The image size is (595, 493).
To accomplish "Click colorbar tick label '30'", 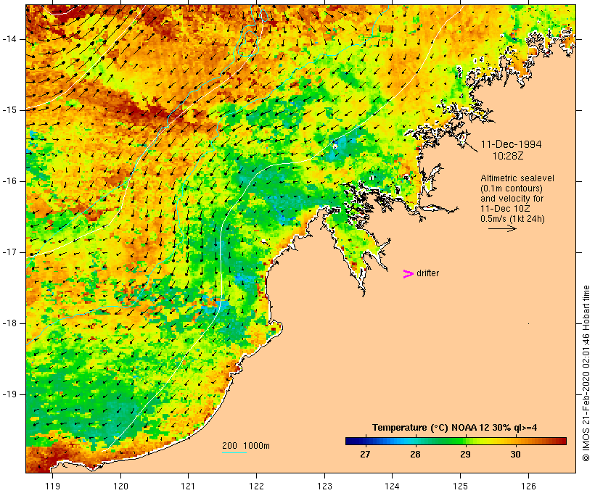I will [515, 455].
